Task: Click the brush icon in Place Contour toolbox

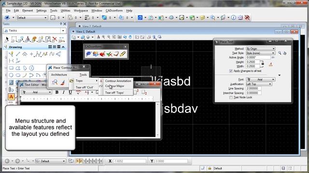Action: [62, 82]
